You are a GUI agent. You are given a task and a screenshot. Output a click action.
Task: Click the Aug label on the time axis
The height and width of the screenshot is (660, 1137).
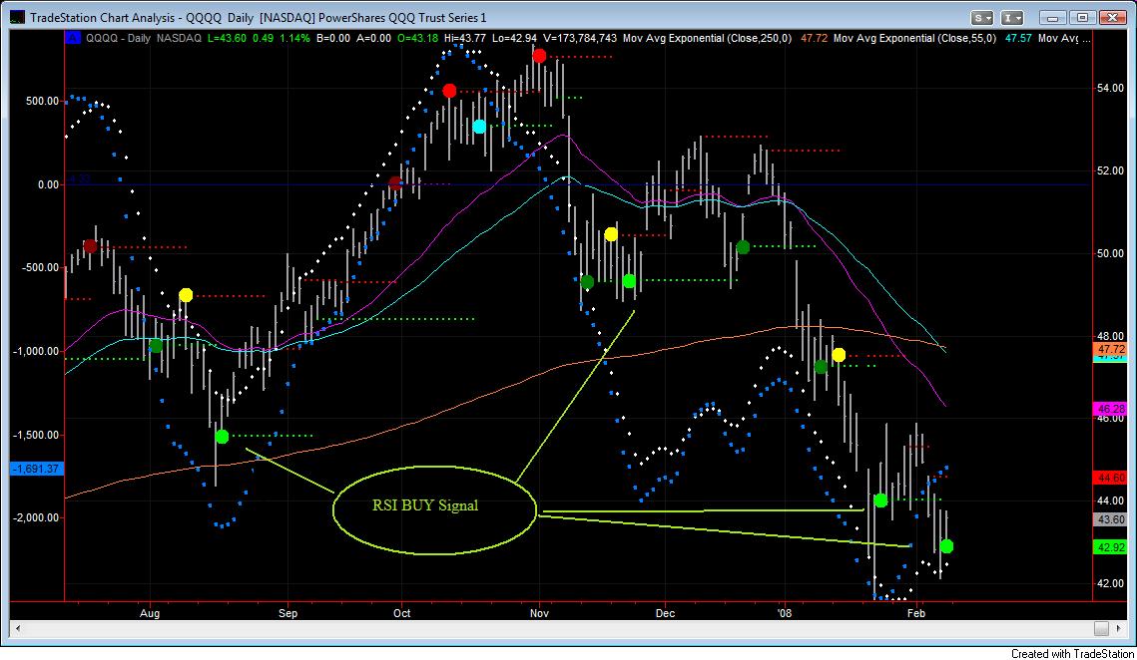point(150,613)
